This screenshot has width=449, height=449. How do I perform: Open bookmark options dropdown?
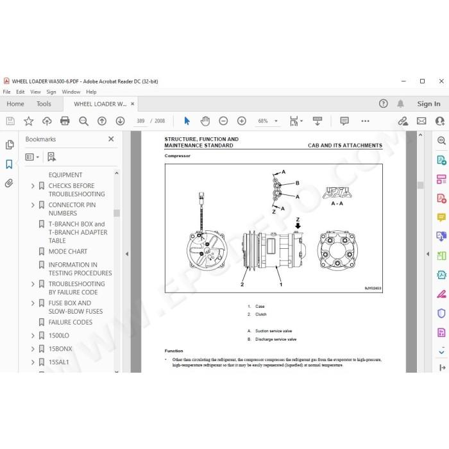pos(32,157)
